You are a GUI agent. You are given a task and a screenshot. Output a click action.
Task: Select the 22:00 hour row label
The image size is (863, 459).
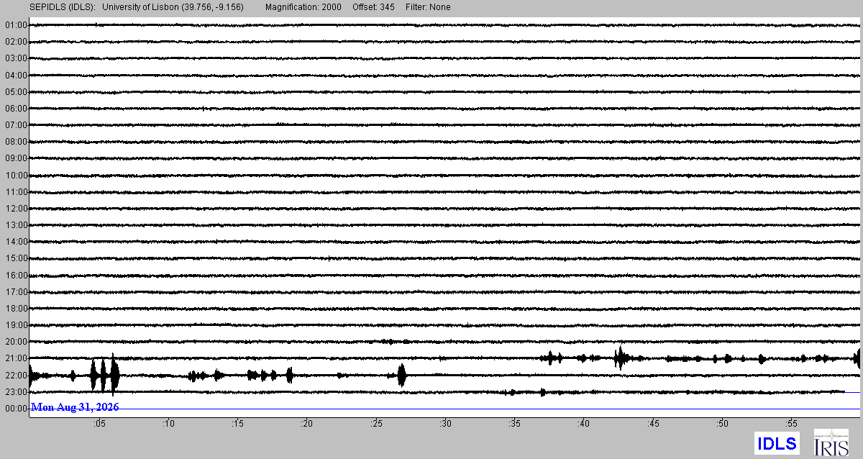pos(16,375)
